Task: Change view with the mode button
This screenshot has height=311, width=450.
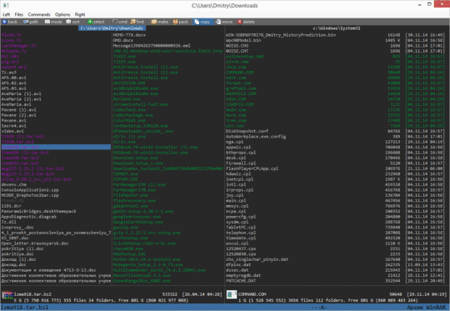Action: click(x=53, y=22)
